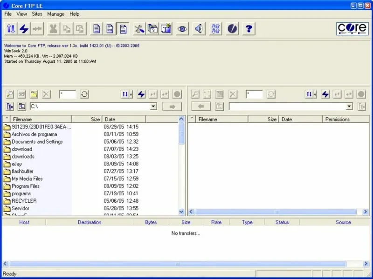Viewport: 373px width, 279px height.
Task: Expand the C:\ path dropdown
Action: click(x=153, y=106)
